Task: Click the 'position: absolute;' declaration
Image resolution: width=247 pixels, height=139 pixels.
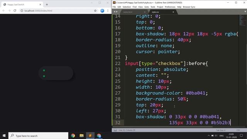Action: click(x=162, y=69)
